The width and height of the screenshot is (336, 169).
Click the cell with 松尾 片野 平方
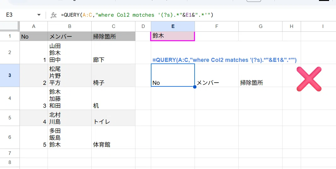[70, 75]
